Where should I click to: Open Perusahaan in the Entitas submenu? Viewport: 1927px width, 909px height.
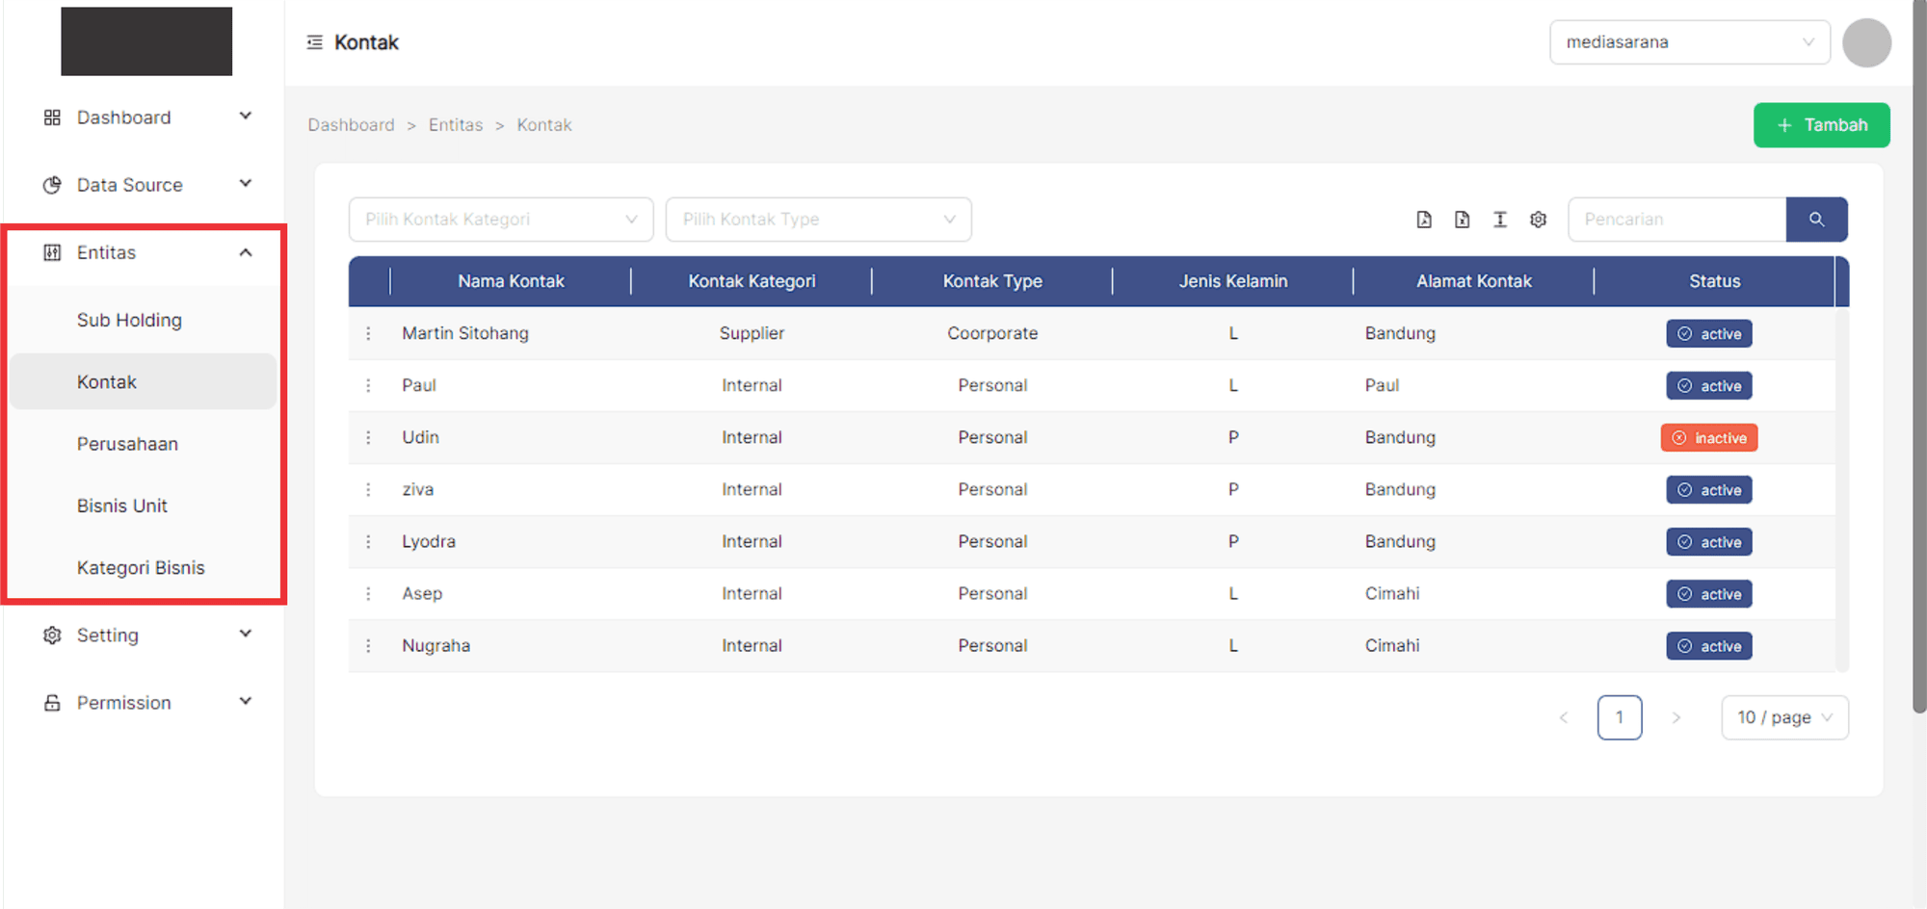pyautogui.click(x=127, y=444)
